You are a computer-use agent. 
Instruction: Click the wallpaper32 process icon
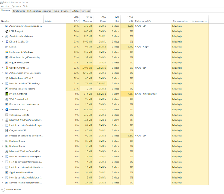[7, 115]
